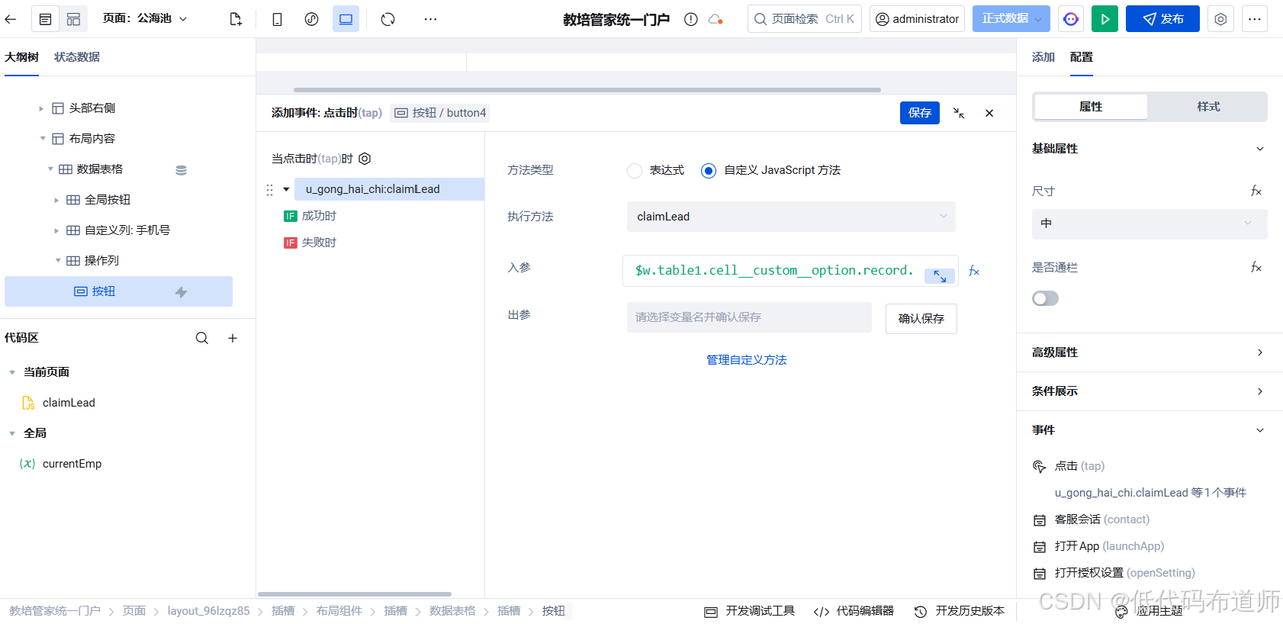Collapse the 操作列 tree node
1283x624 pixels.
(x=58, y=261)
